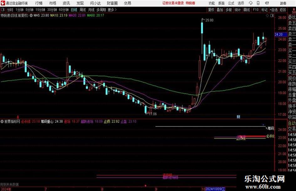The height and width of the screenshot is (191, 296).
Task: Click the 游客 user account label
Action: click(283, 3)
